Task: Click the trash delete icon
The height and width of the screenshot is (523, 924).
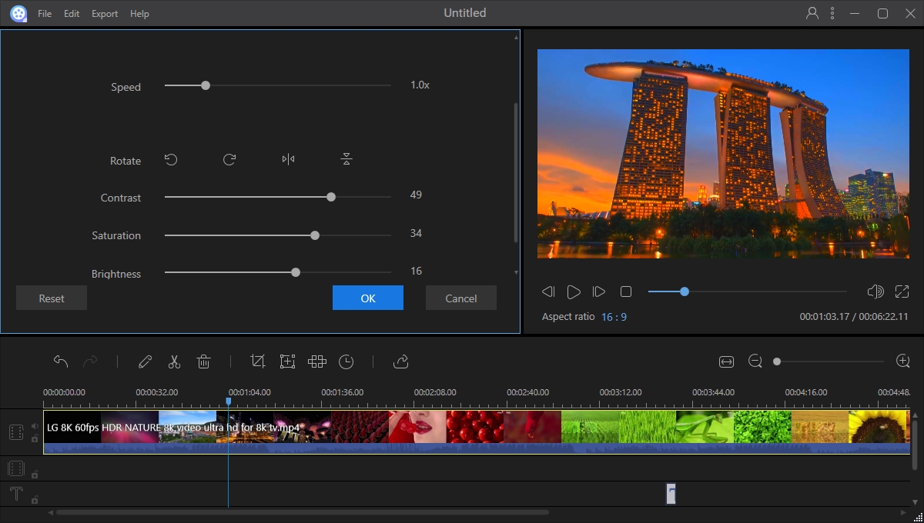Action: pos(203,361)
